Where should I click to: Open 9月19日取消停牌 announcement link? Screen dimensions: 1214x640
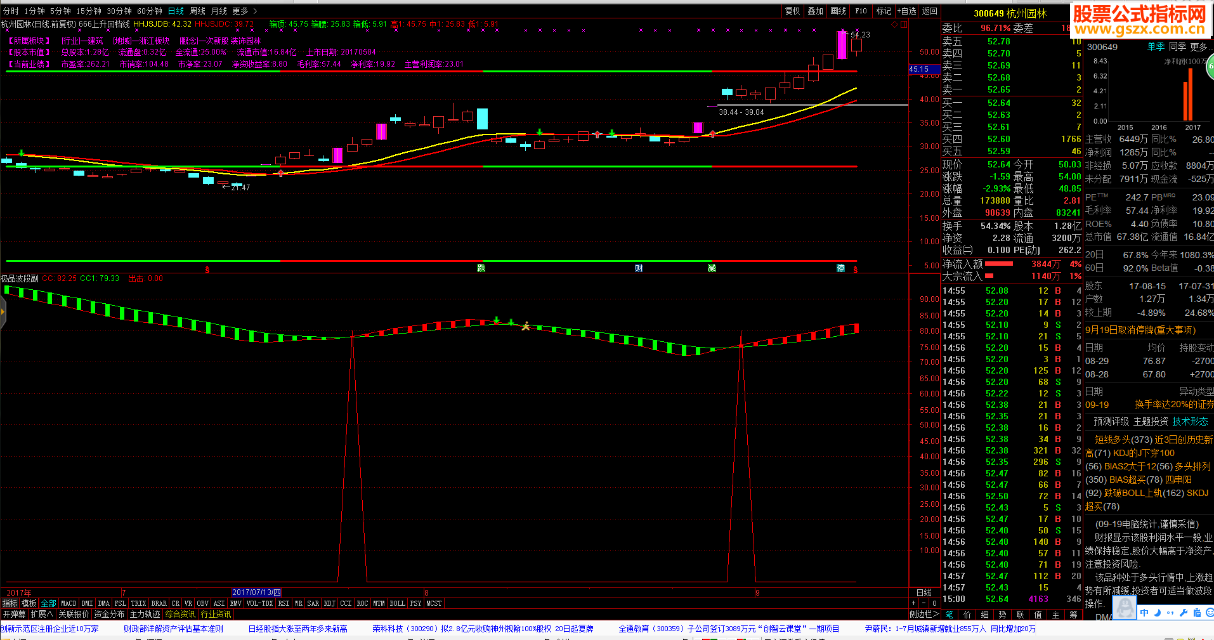1140,330
